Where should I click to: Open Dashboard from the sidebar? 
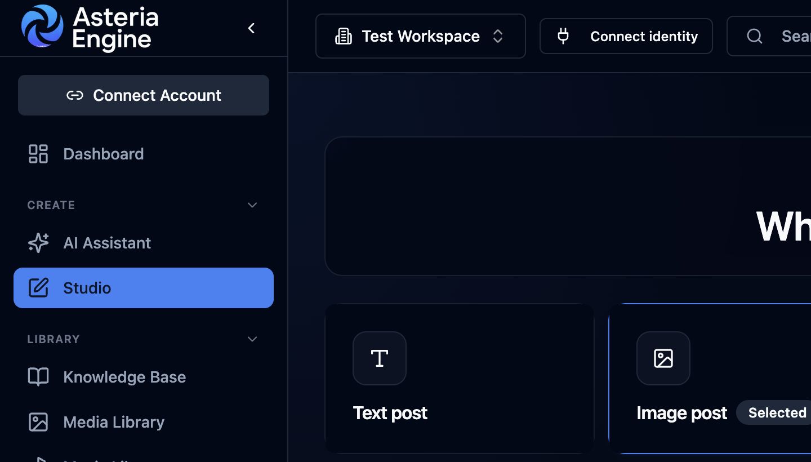(144, 154)
